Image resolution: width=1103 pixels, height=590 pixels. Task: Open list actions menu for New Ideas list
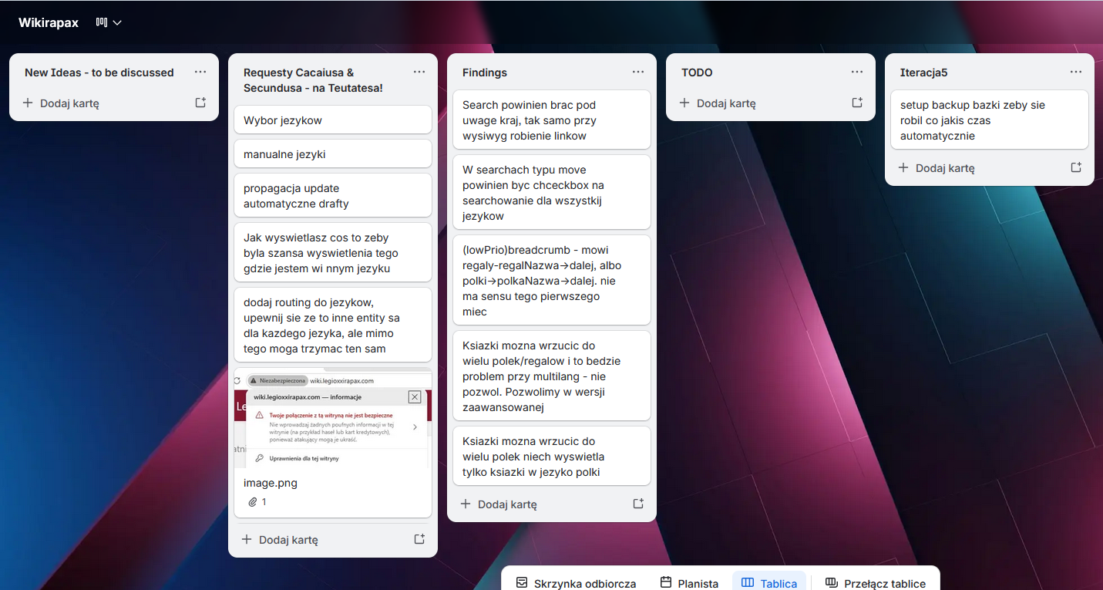(200, 72)
